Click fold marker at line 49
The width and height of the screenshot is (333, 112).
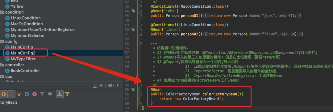click(140, 25)
